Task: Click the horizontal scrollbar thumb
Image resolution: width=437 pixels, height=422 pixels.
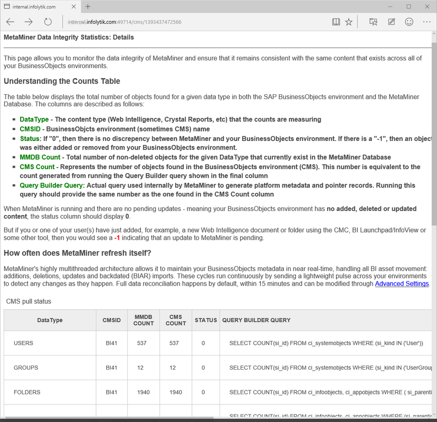Action: [x=109, y=418]
